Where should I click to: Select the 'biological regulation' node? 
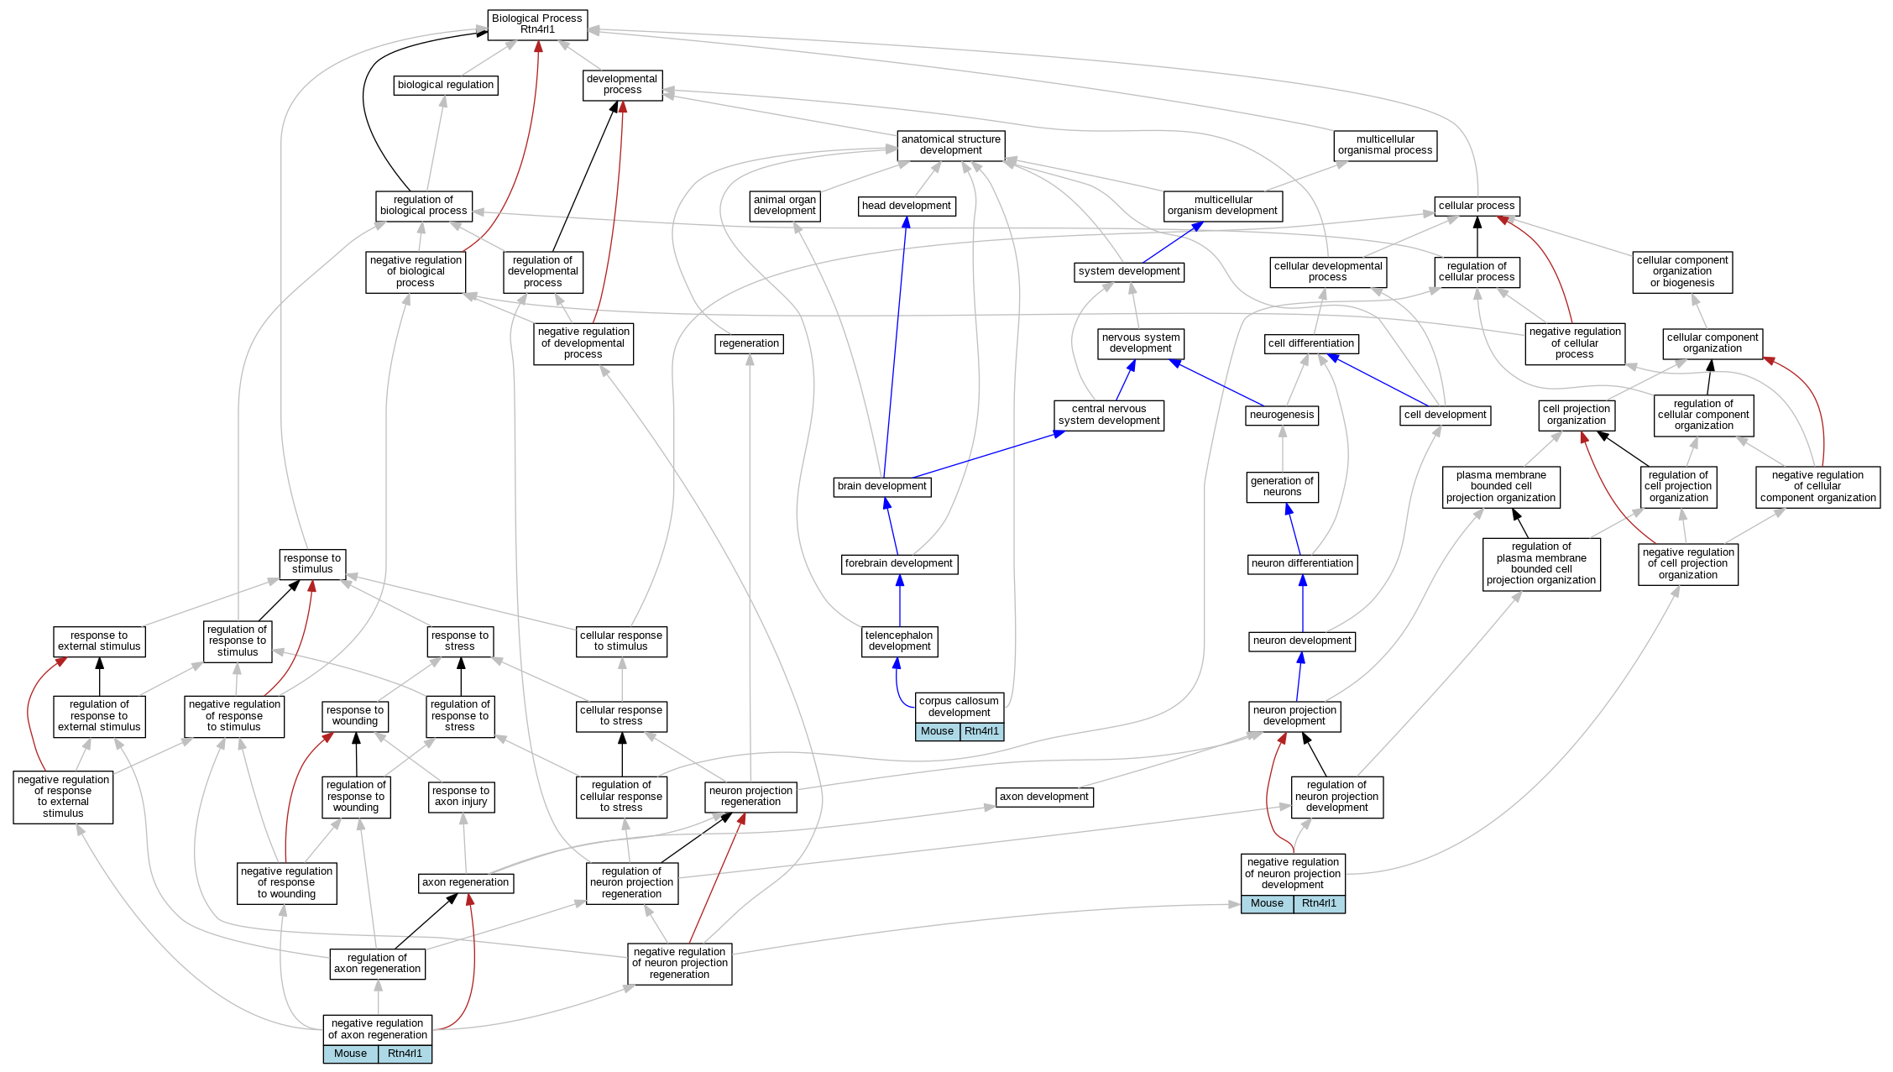click(x=446, y=86)
